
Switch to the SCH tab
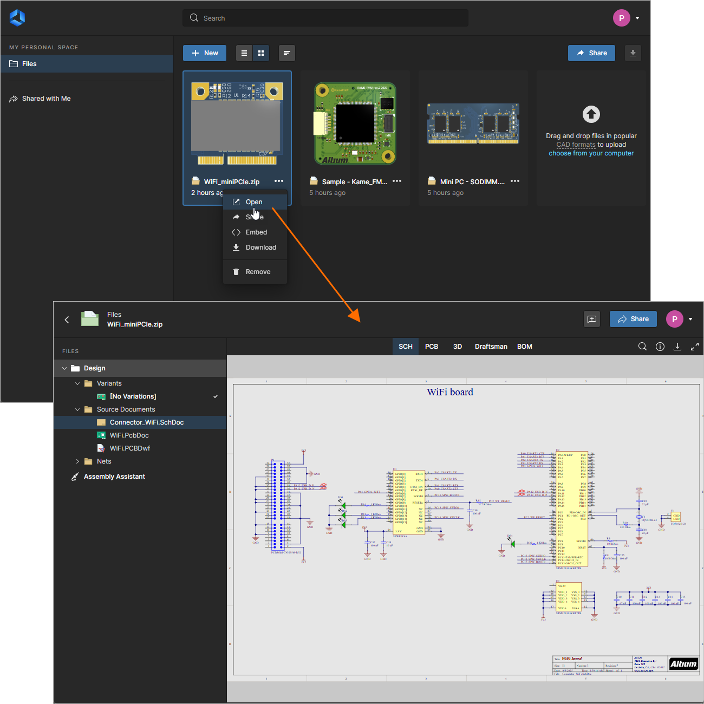pos(406,347)
